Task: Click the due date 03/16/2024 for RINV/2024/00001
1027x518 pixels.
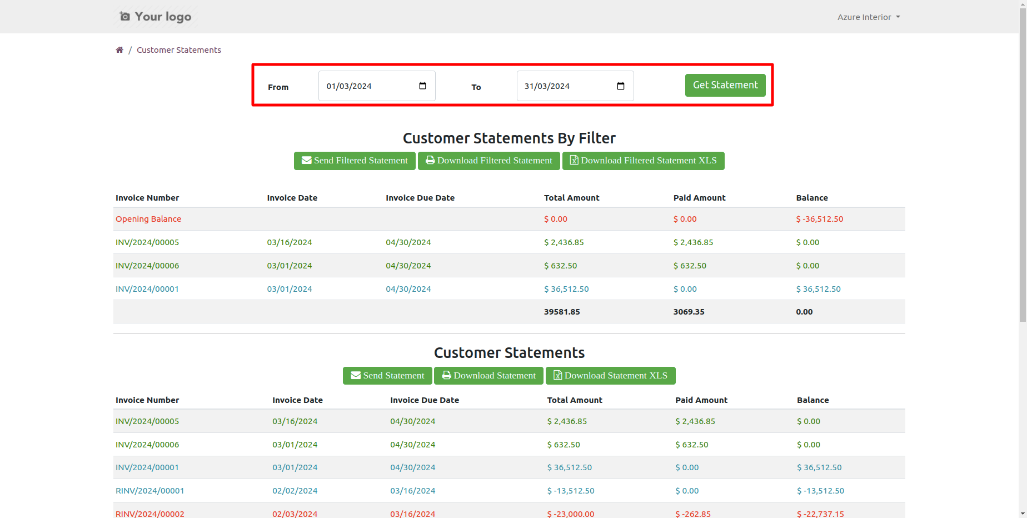Action: (x=412, y=491)
